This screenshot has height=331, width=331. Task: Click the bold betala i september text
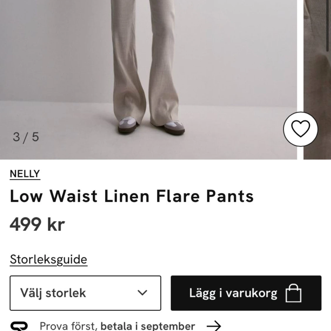pyautogui.click(x=148, y=326)
